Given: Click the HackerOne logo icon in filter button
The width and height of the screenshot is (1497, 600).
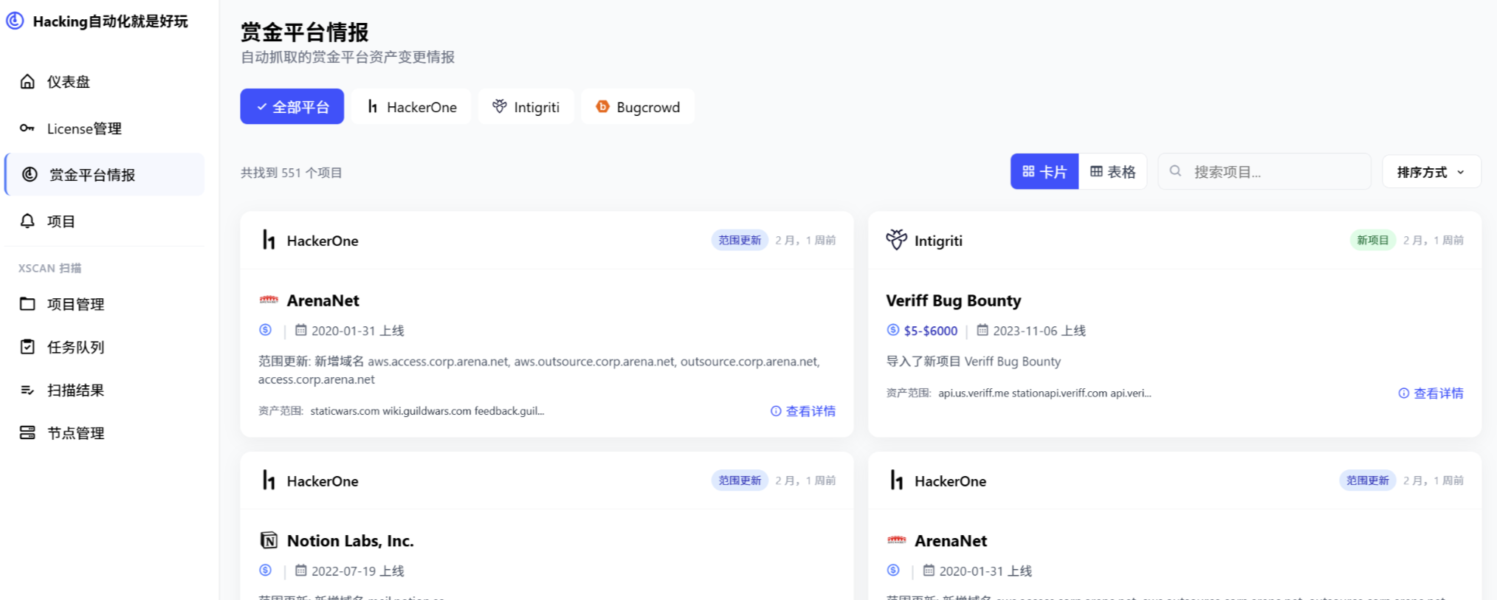Looking at the screenshot, I should click(x=373, y=106).
